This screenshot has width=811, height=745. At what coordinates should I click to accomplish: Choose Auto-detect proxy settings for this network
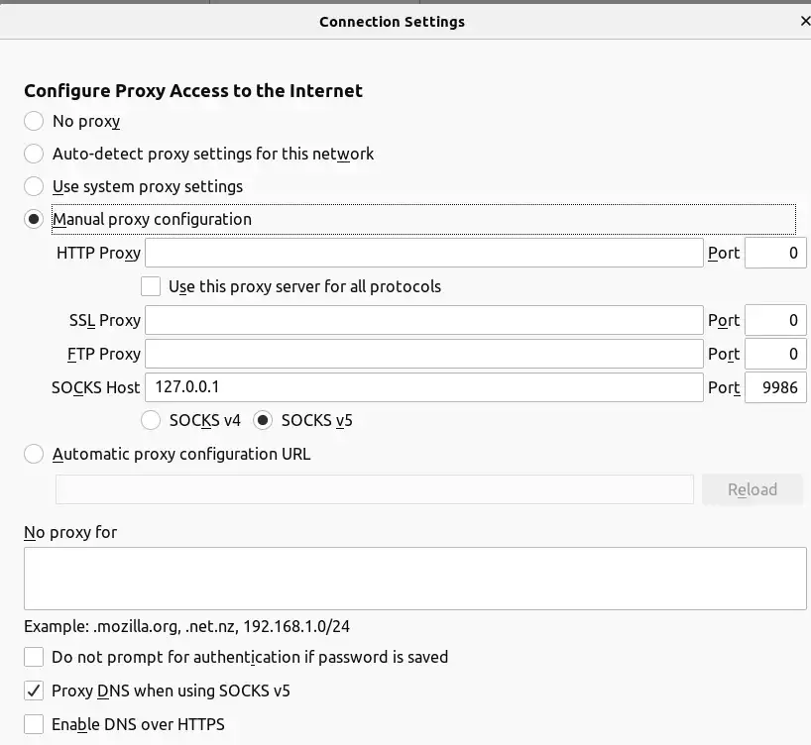coord(35,154)
